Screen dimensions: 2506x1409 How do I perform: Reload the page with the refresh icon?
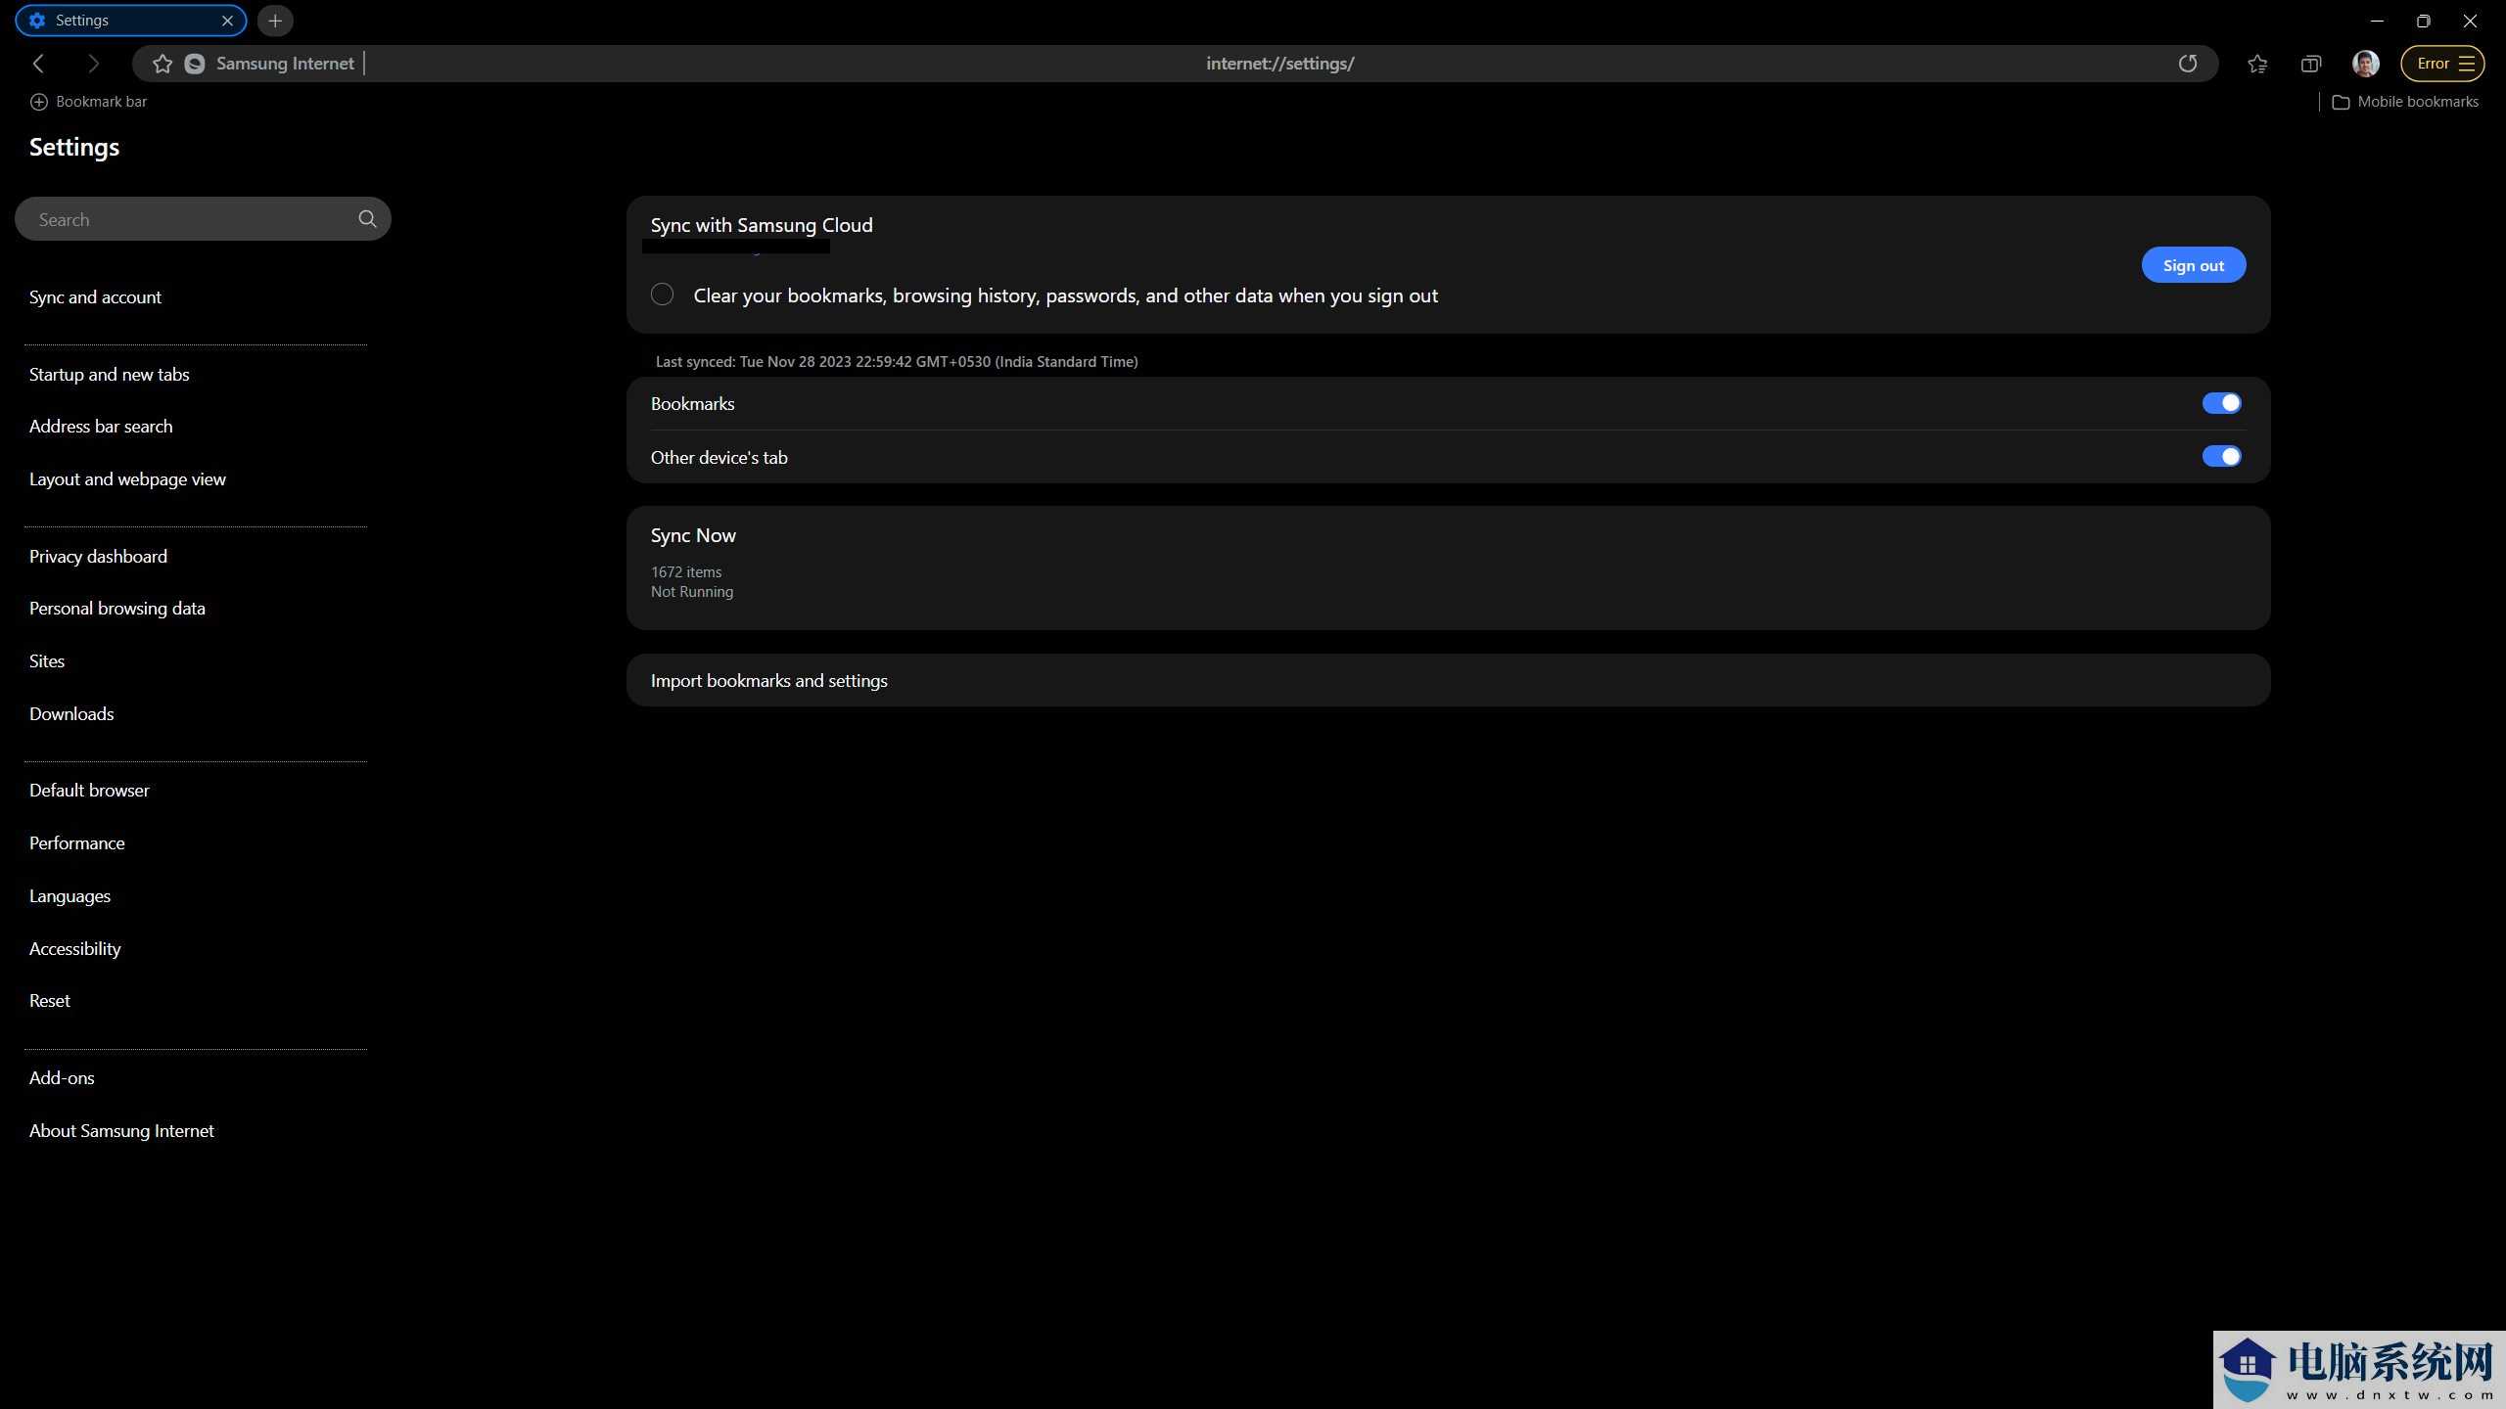click(x=2188, y=64)
